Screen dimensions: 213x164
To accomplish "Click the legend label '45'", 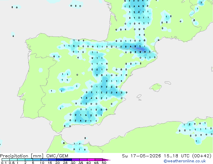I will [x=96, y=163].
